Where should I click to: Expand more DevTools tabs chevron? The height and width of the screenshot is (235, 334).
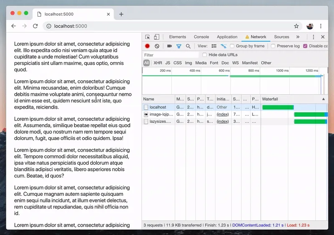(x=298, y=37)
